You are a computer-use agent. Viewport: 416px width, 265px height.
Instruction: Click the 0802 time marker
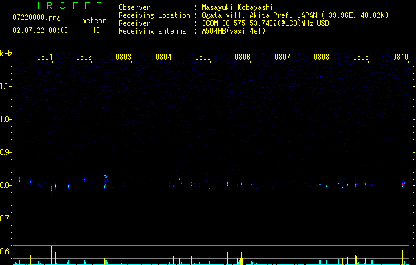click(84, 57)
